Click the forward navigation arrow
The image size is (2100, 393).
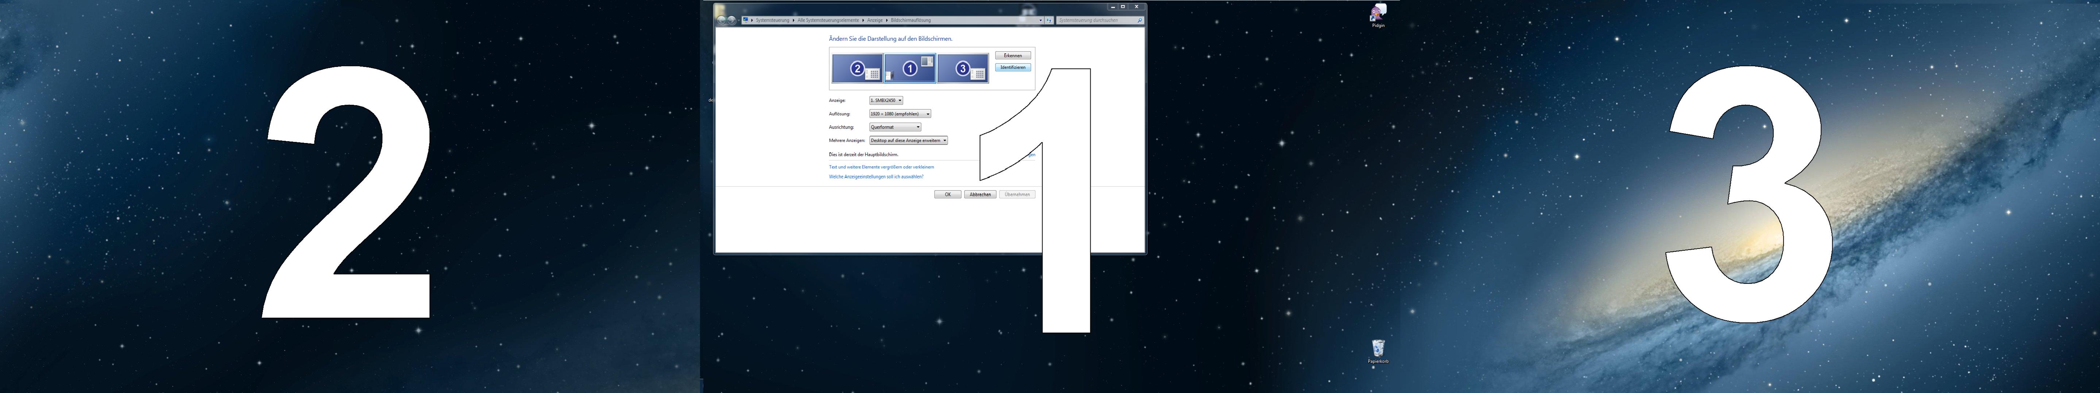(731, 20)
